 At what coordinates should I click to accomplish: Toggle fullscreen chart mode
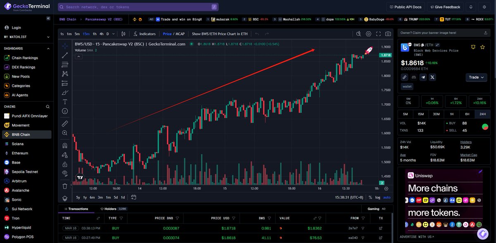(x=378, y=34)
